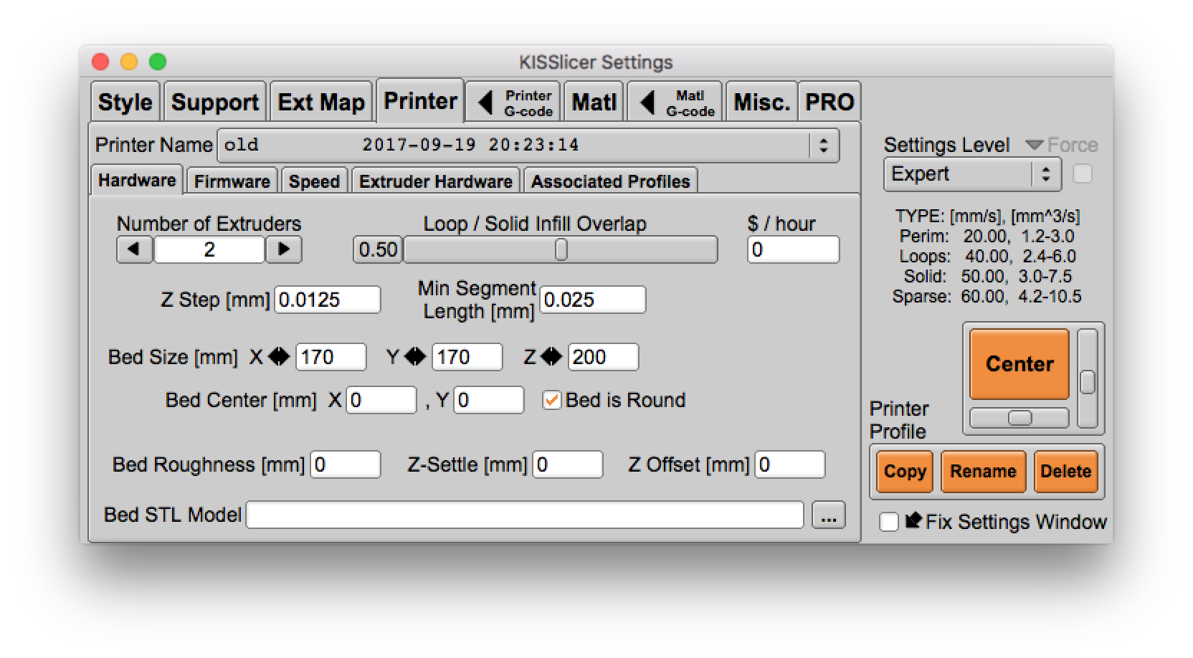Browse for Bed STL Model file
This screenshot has height=658, width=1193.
828,515
